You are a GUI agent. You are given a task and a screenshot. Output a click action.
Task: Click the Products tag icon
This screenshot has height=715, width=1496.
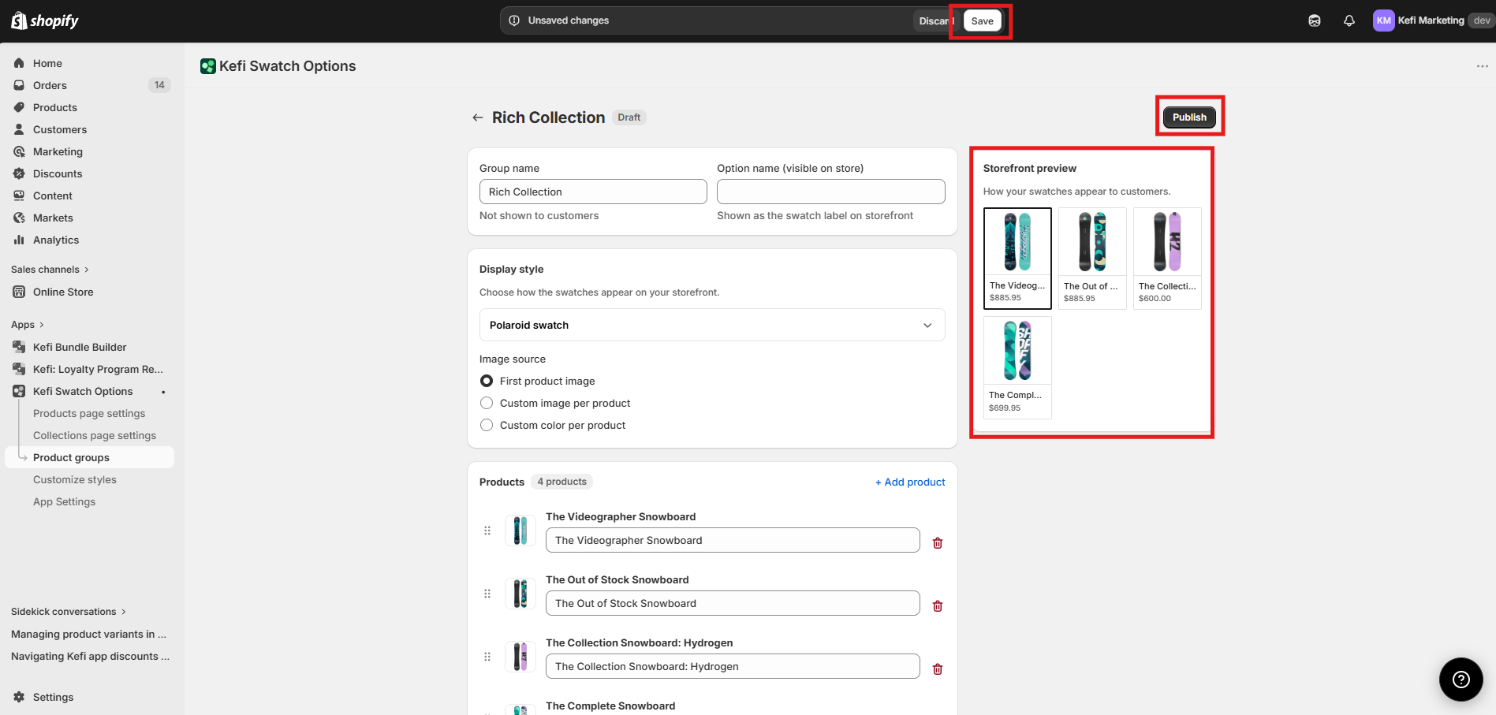[19, 107]
